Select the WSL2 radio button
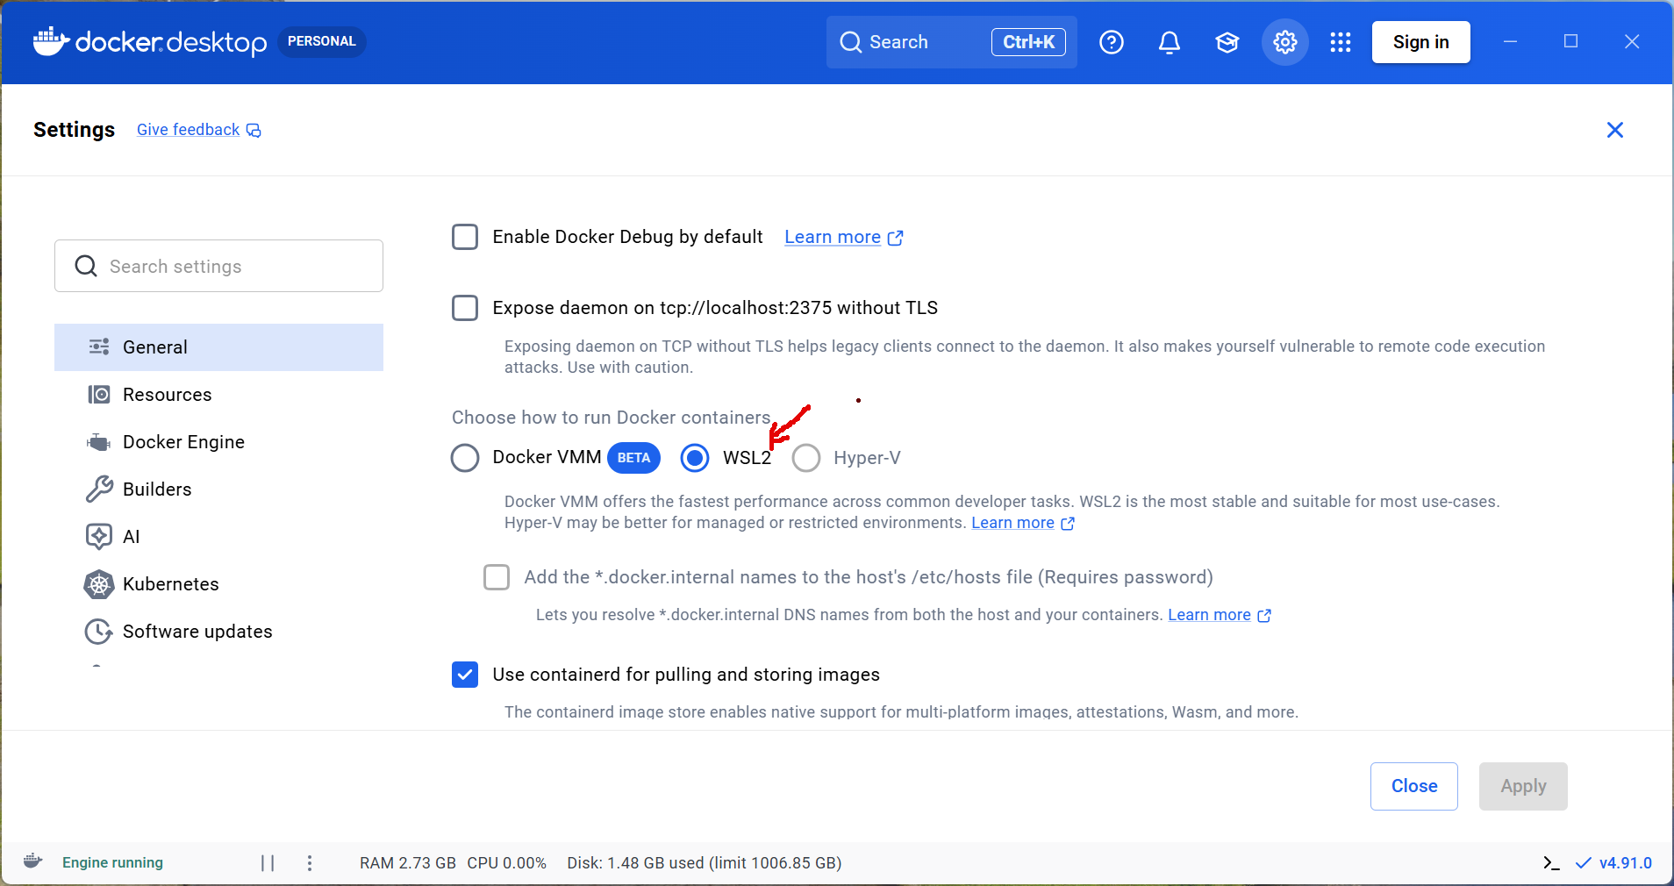The image size is (1674, 886). click(x=695, y=458)
